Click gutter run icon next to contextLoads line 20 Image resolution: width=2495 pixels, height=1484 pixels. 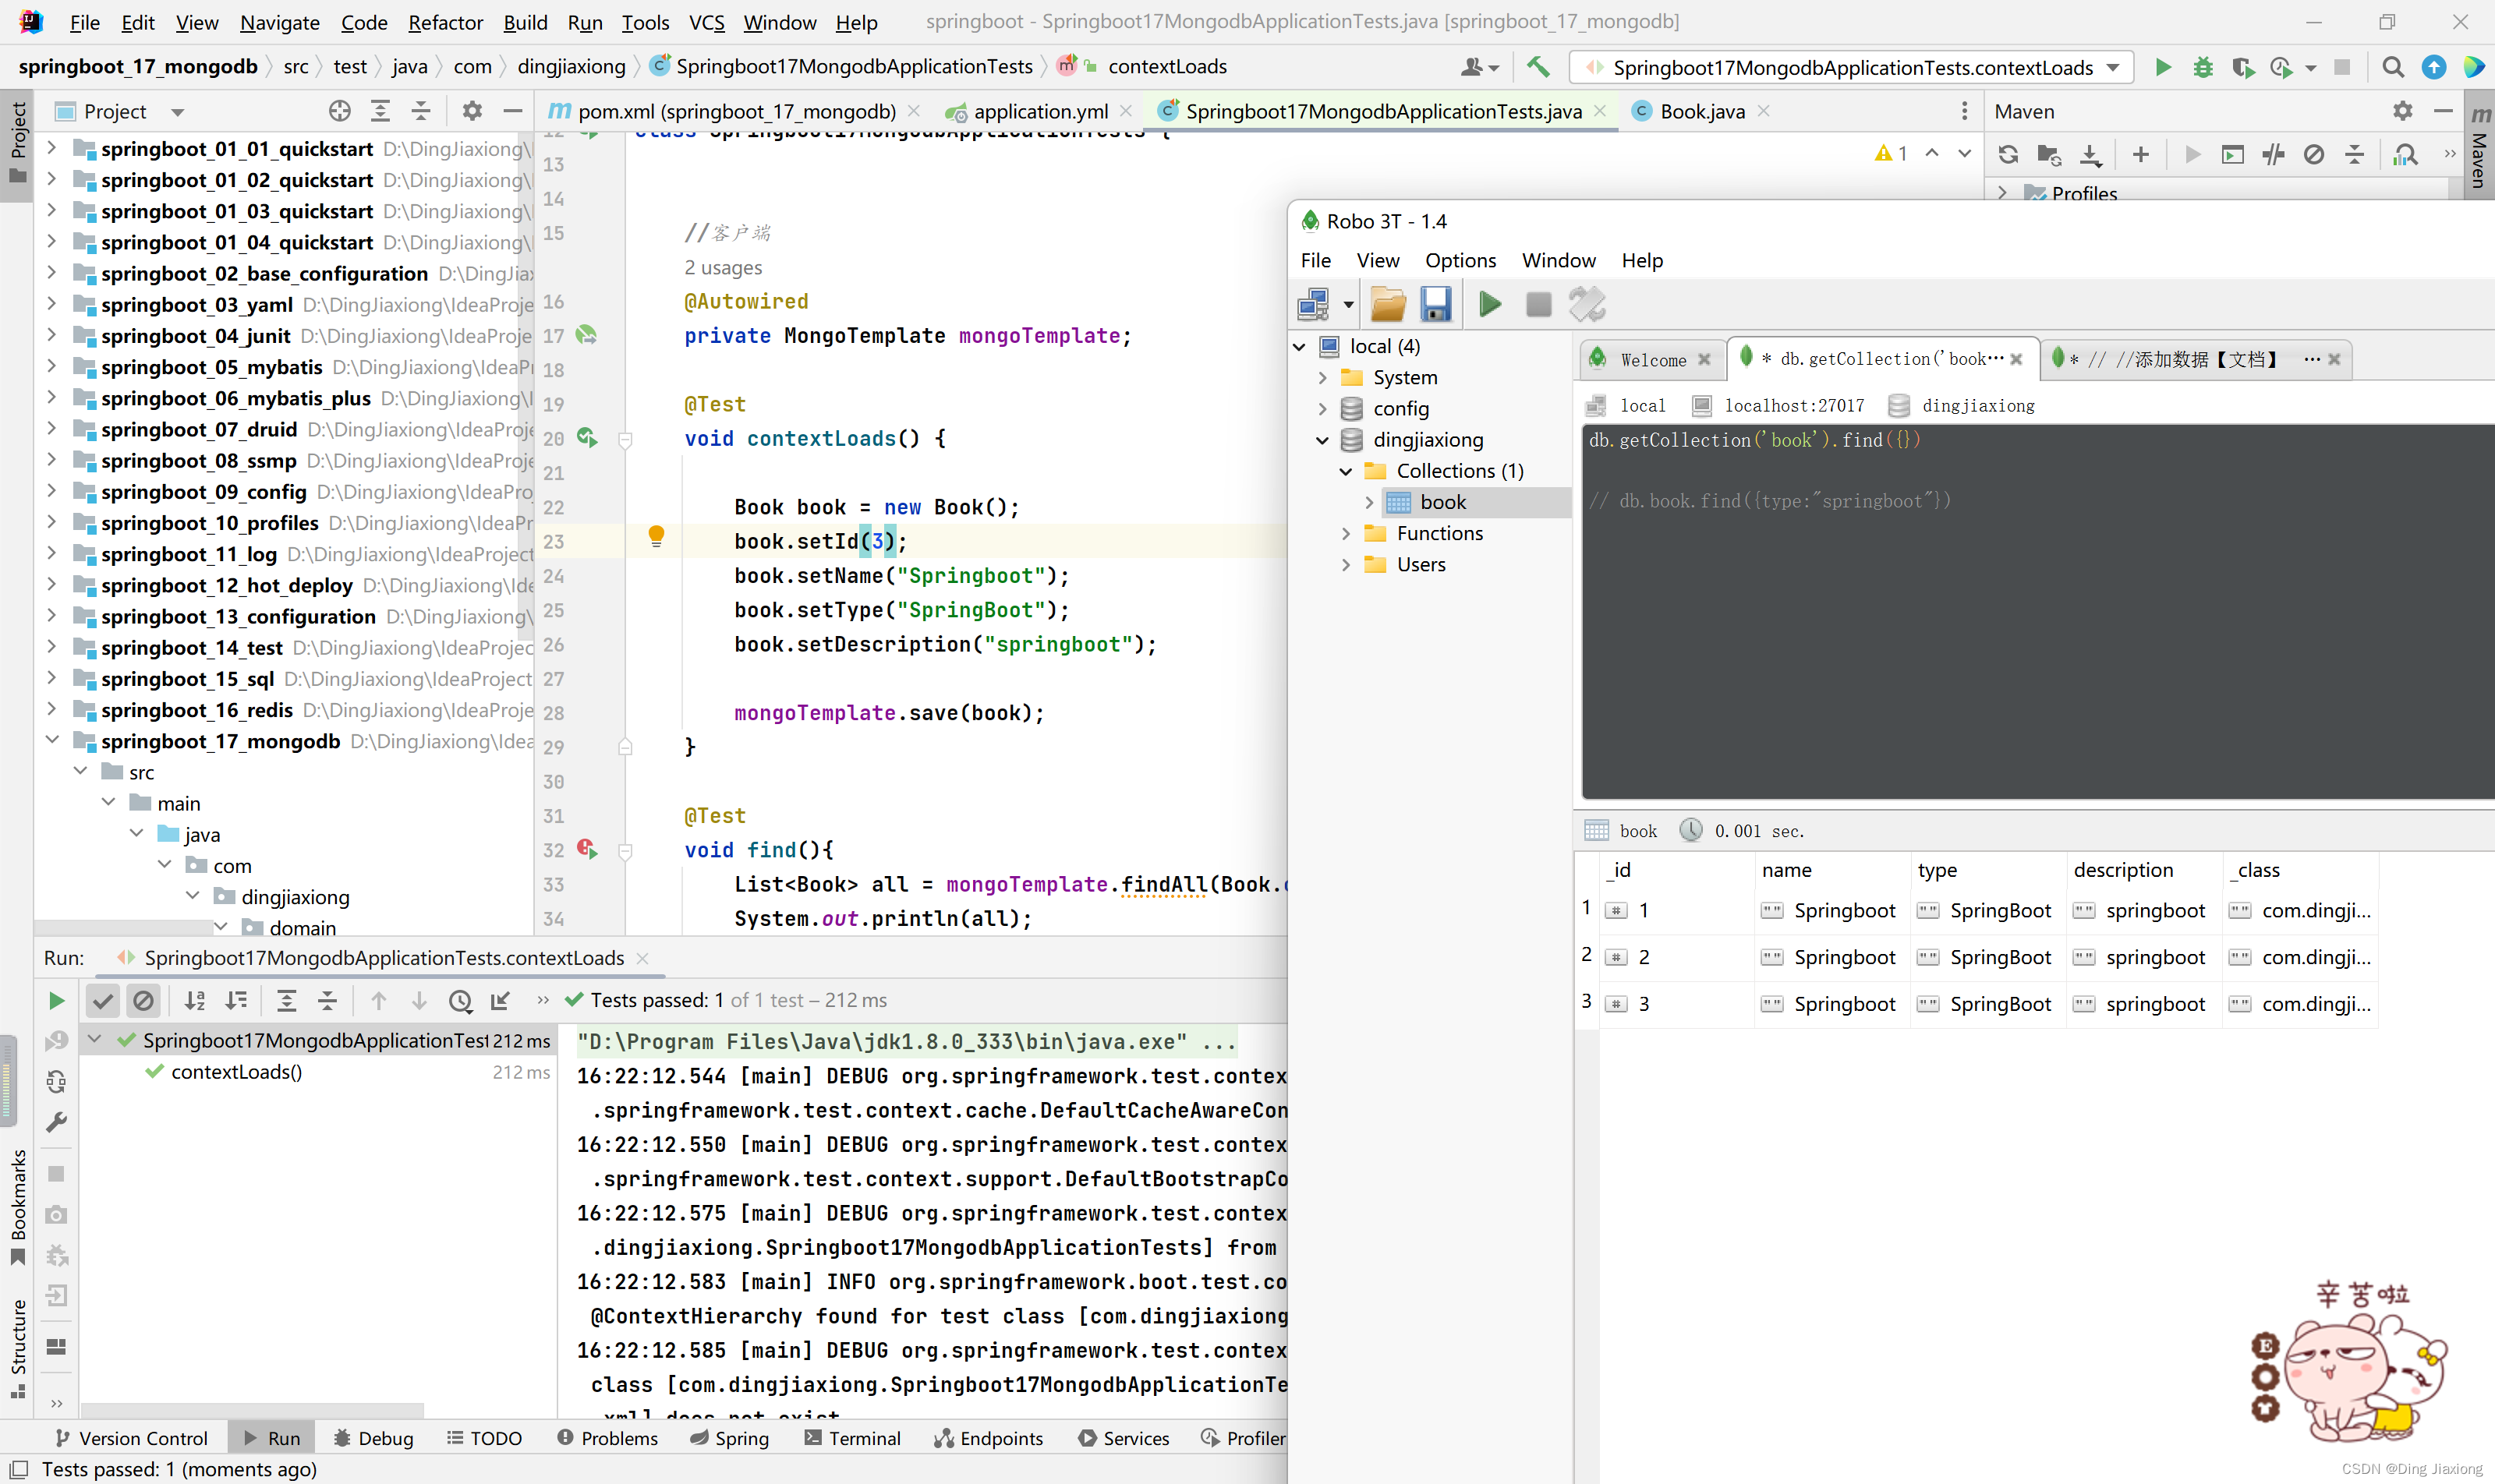587,438
